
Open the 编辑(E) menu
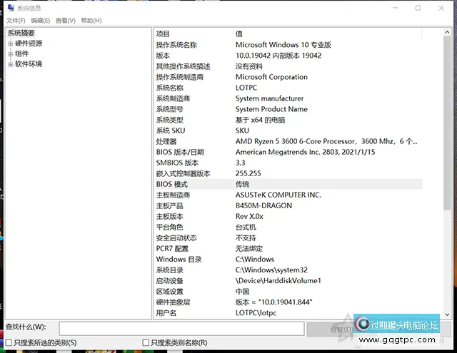(x=41, y=21)
